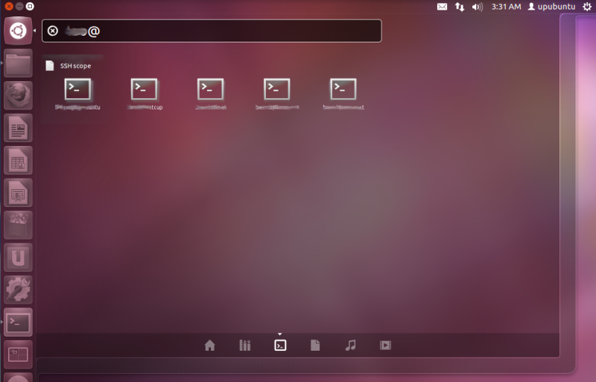Focus the Dash search field
Screen dimensions: 596x382
[x=212, y=31]
